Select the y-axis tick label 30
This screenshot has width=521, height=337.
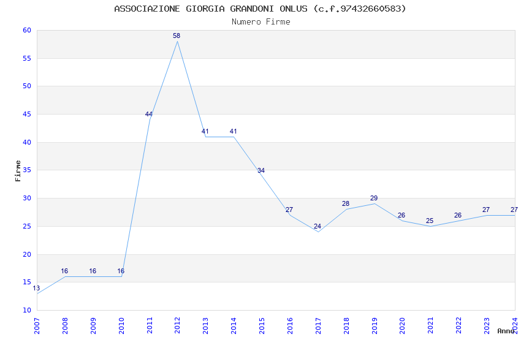[27, 198]
